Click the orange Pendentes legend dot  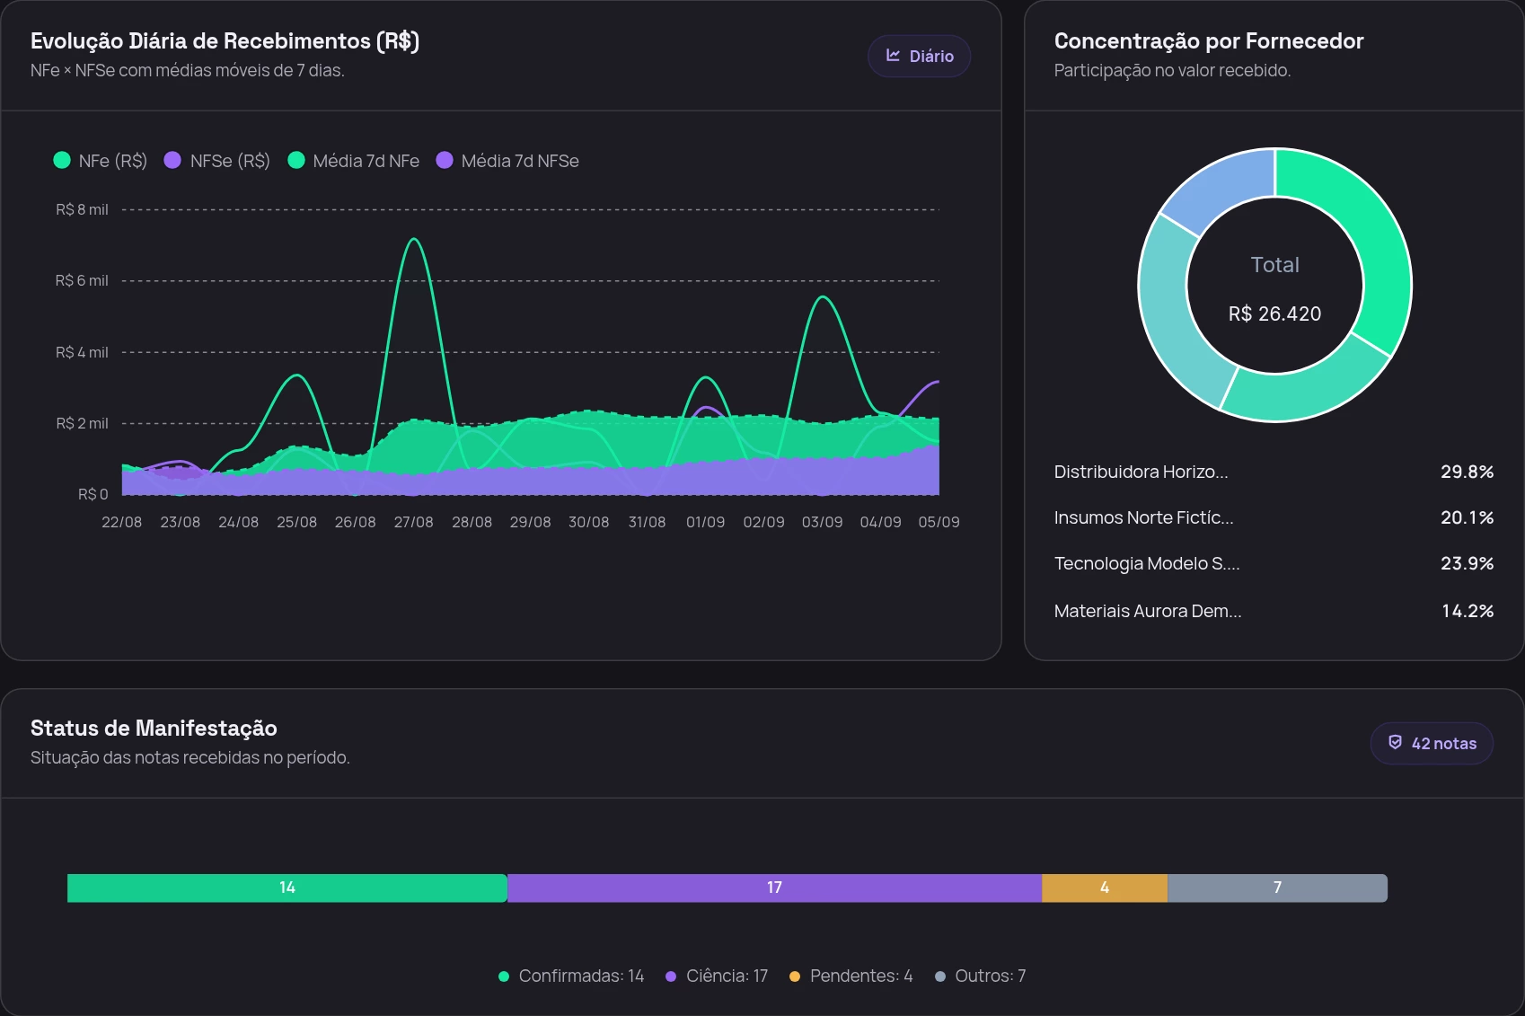click(795, 976)
